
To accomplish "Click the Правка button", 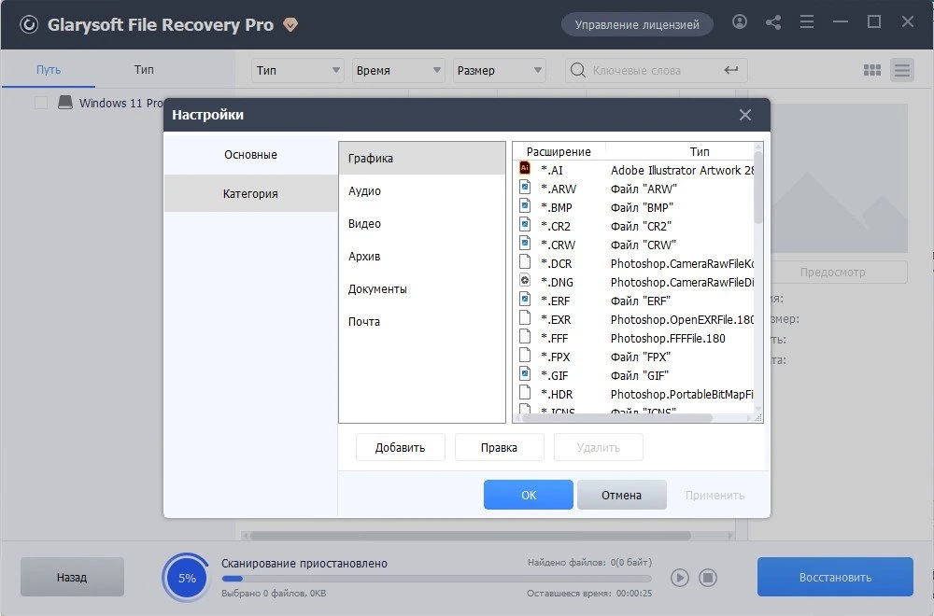I will [499, 448].
